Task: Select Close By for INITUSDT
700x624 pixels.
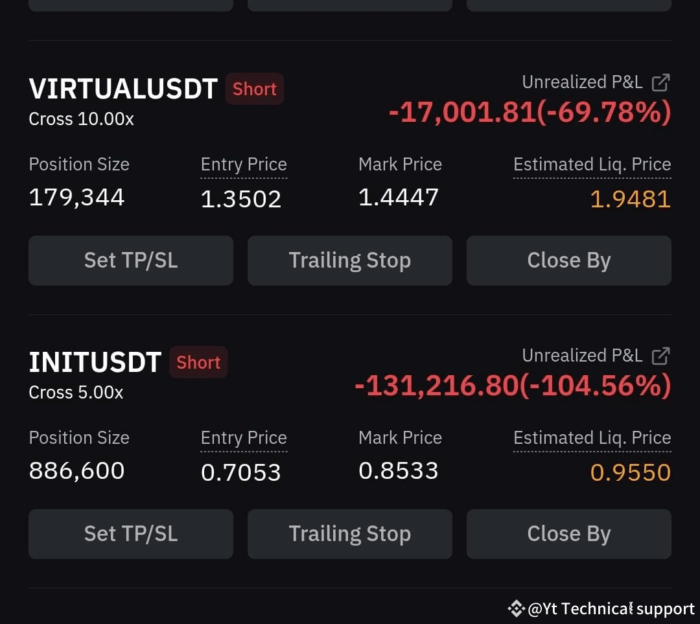Action: pyautogui.click(x=569, y=534)
